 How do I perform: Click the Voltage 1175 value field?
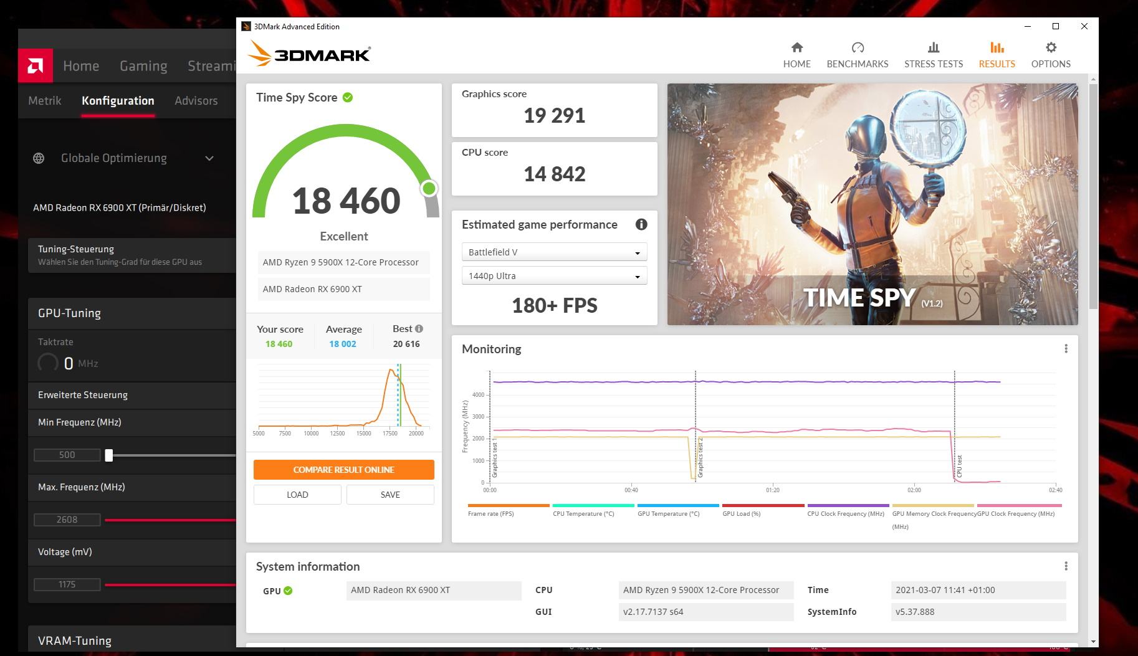tap(67, 584)
